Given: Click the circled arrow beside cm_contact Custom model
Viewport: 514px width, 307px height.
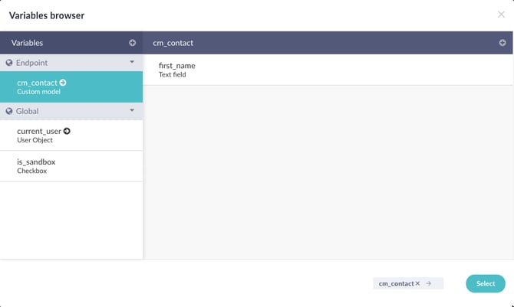Looking at the screenshot, I should [x=63, y=83].
